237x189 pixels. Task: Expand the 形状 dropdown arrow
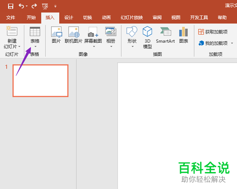point(133,46)
